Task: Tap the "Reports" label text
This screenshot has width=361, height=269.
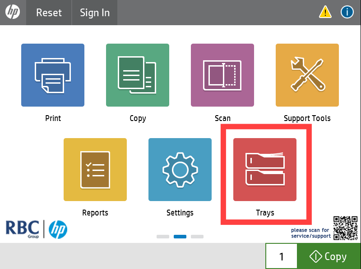Action: 95,213
